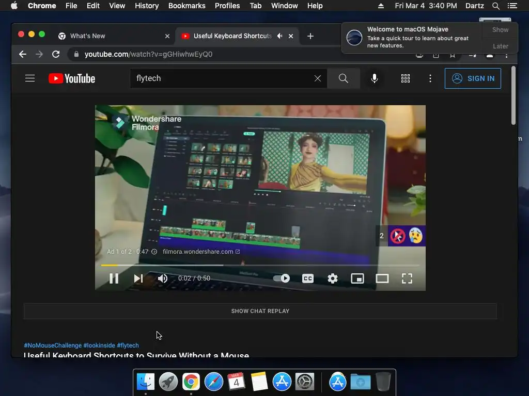Click Show on the Mojave notification
The width and height of the screenshot is (529, 396).
[x=500, y=30]
